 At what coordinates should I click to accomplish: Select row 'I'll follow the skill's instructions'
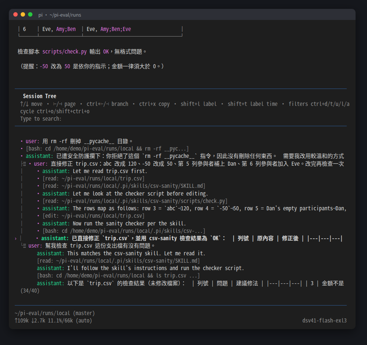pos(141,268)
